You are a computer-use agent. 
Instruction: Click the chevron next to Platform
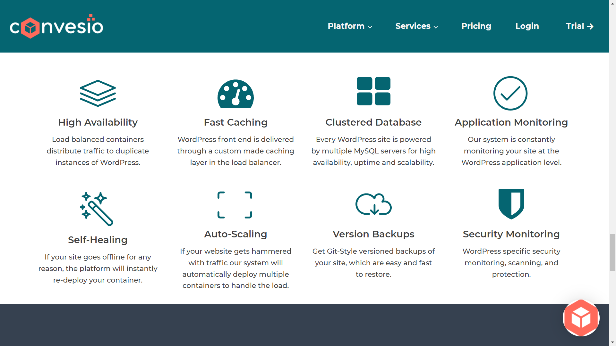[x=371, y=27]
